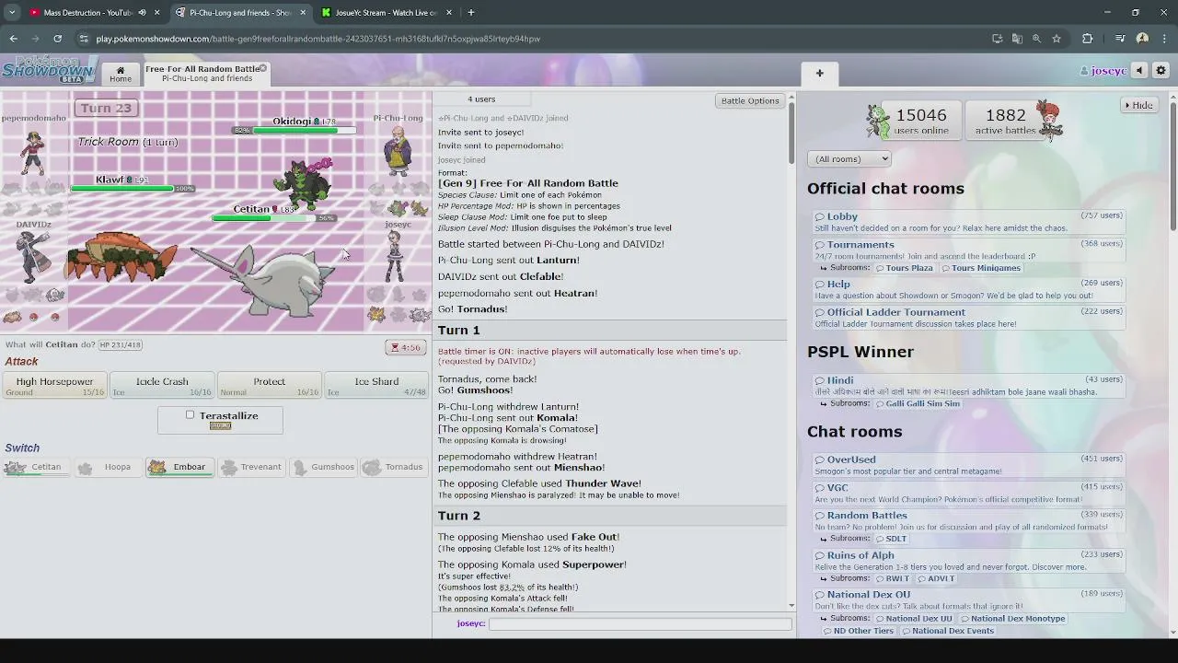Bookmark page with the star icon

point(1057,39)
